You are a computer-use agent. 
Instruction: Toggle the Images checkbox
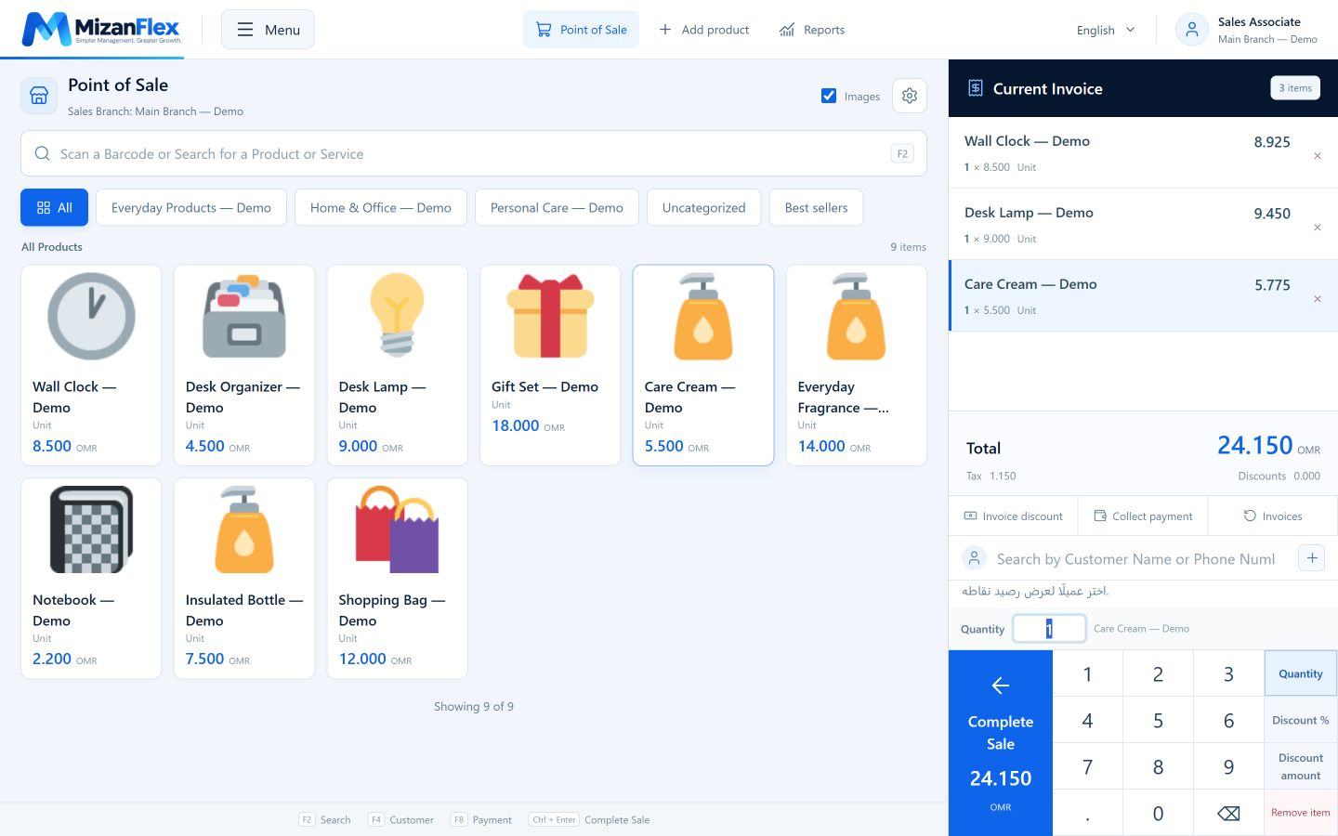[829, 96]
